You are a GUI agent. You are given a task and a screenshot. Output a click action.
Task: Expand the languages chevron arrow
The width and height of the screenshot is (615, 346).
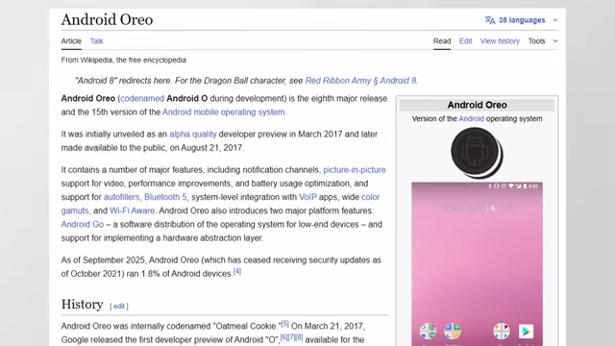tap(555, 20)
